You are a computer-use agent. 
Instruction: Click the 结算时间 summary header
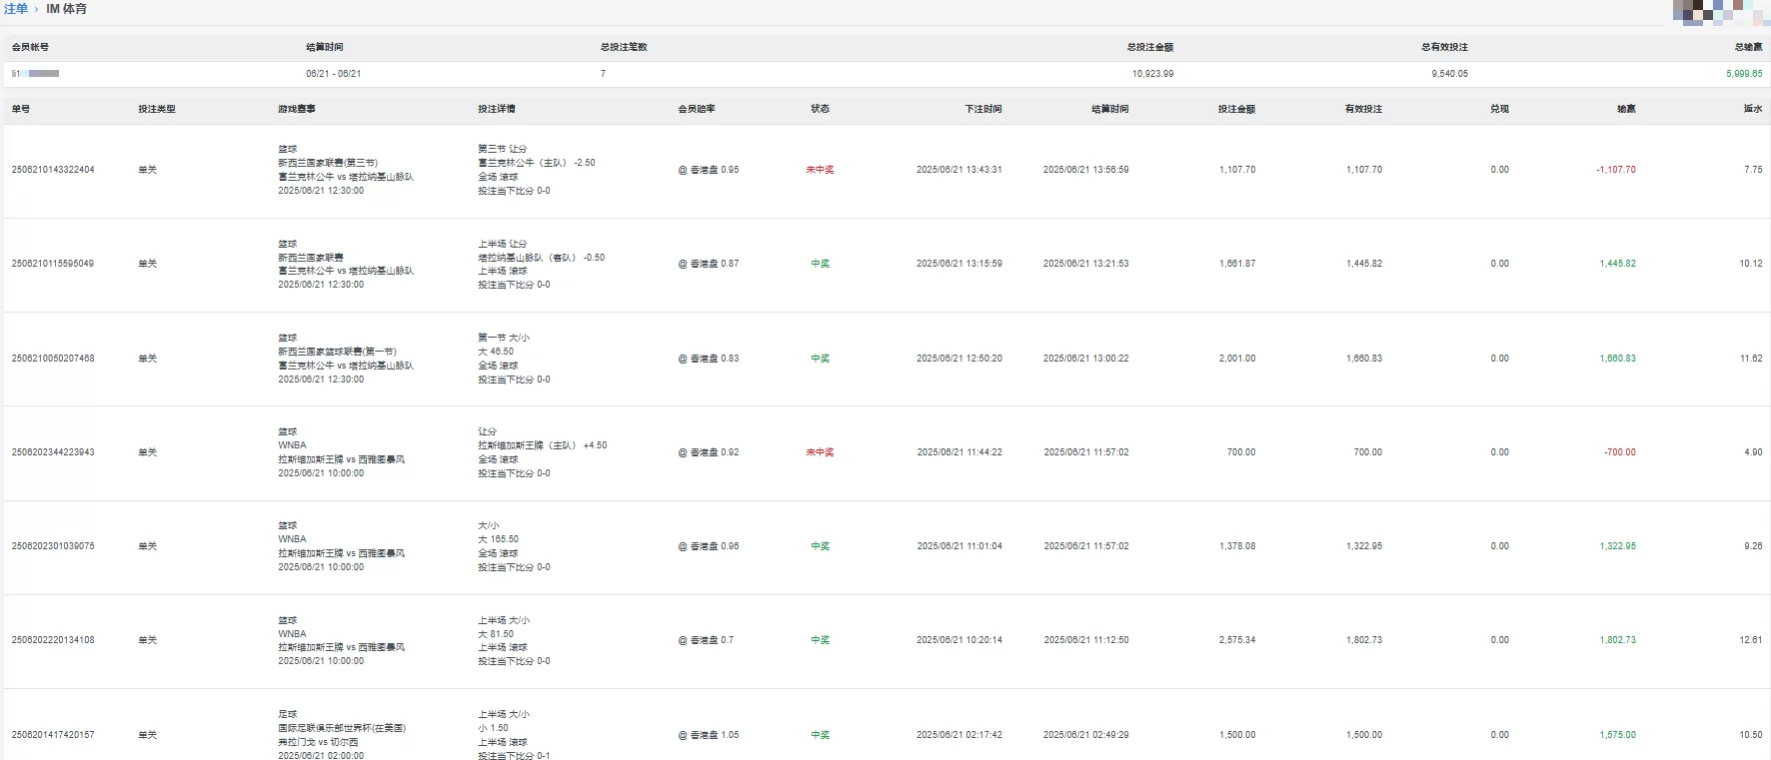(325, 47)
